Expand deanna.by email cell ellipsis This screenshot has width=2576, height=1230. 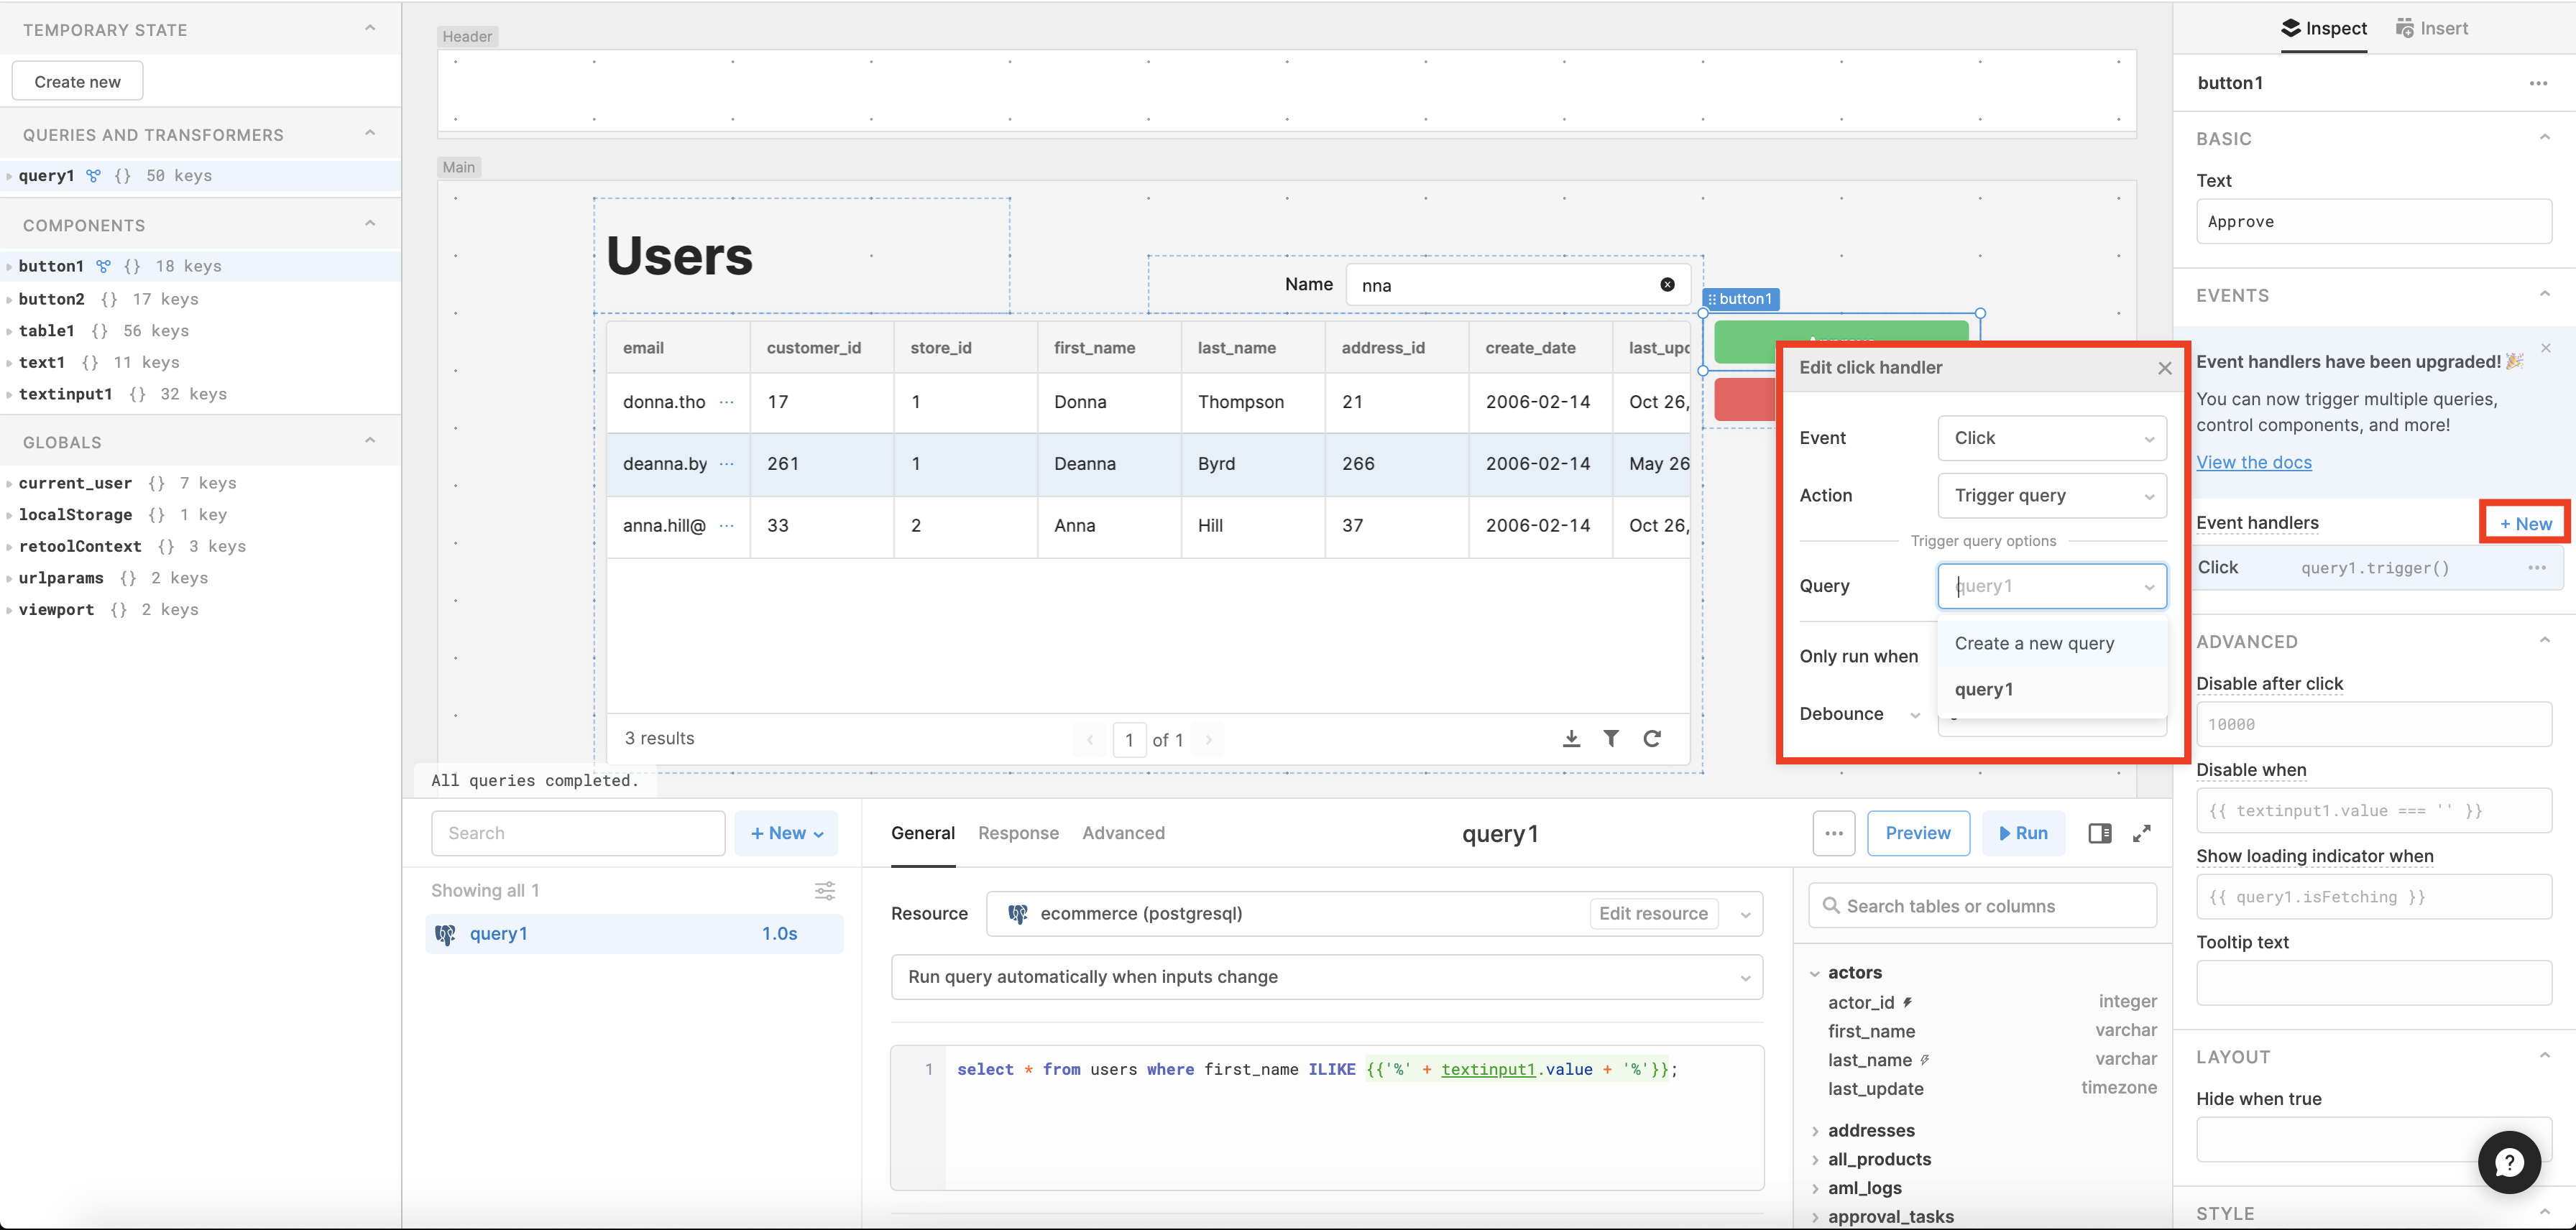726,463
